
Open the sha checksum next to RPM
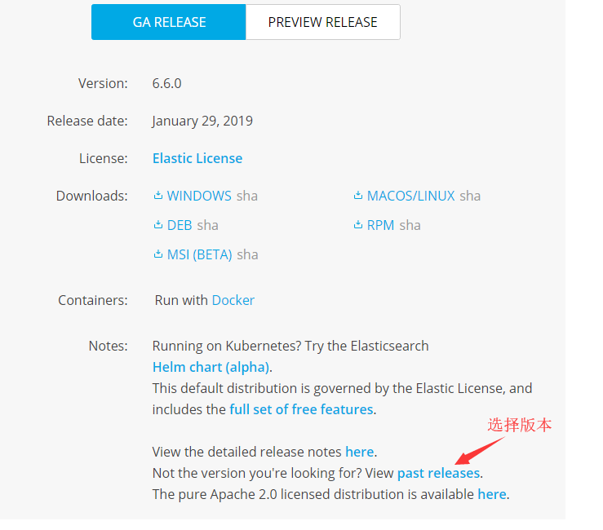410,225
